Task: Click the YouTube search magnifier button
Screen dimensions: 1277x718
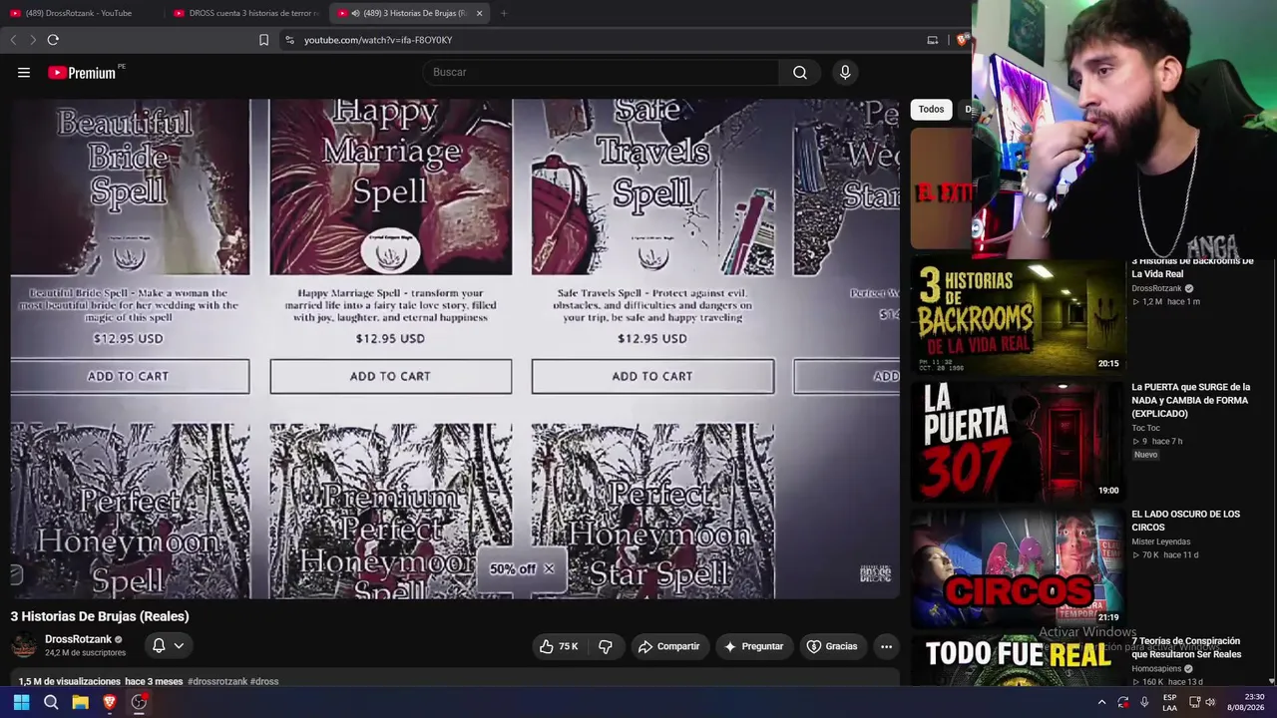Action: [800, 72]
